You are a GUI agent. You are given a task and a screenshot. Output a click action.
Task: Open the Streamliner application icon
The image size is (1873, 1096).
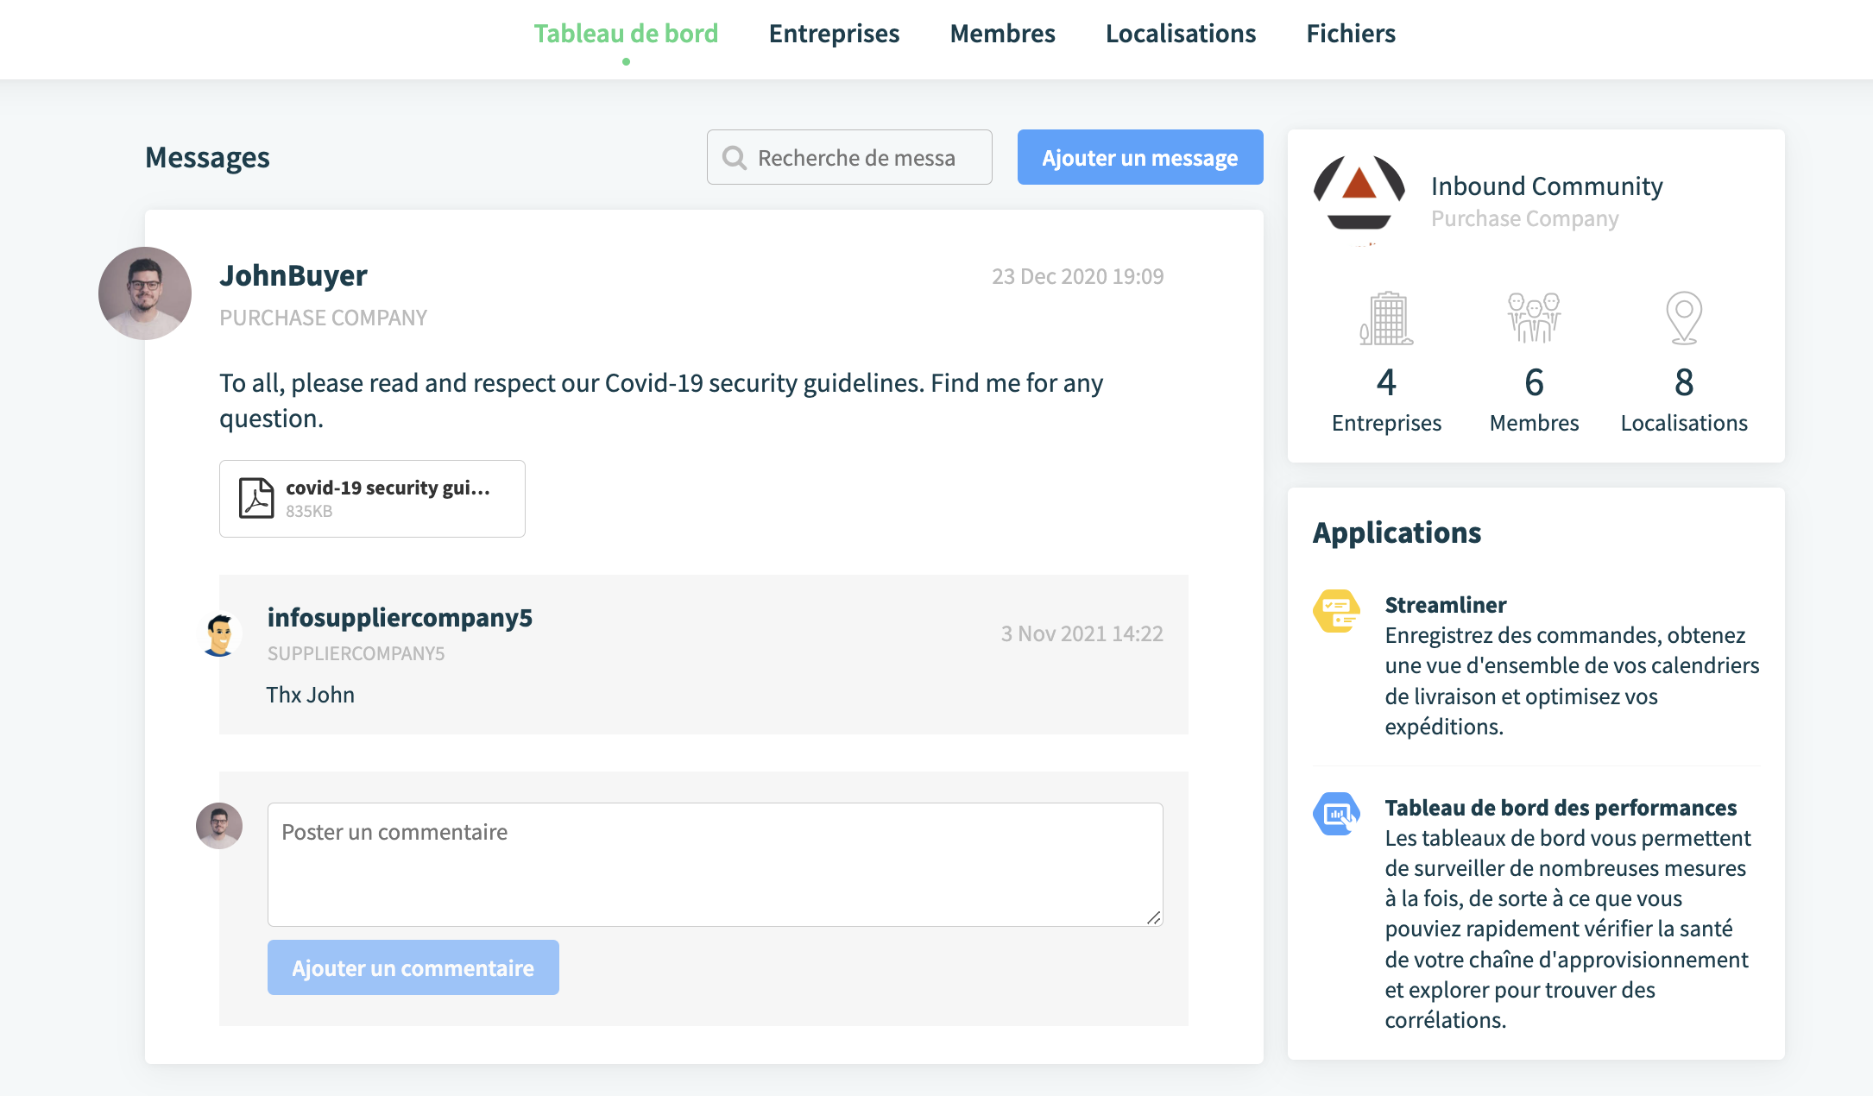[x=1336, y=611]
